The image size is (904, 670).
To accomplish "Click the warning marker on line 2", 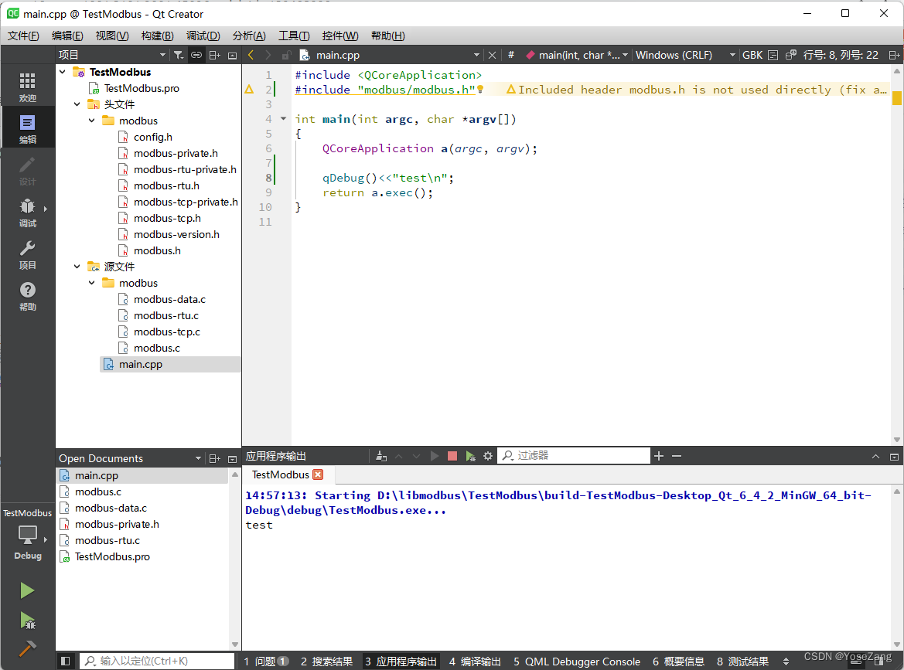I will (249, 89).
